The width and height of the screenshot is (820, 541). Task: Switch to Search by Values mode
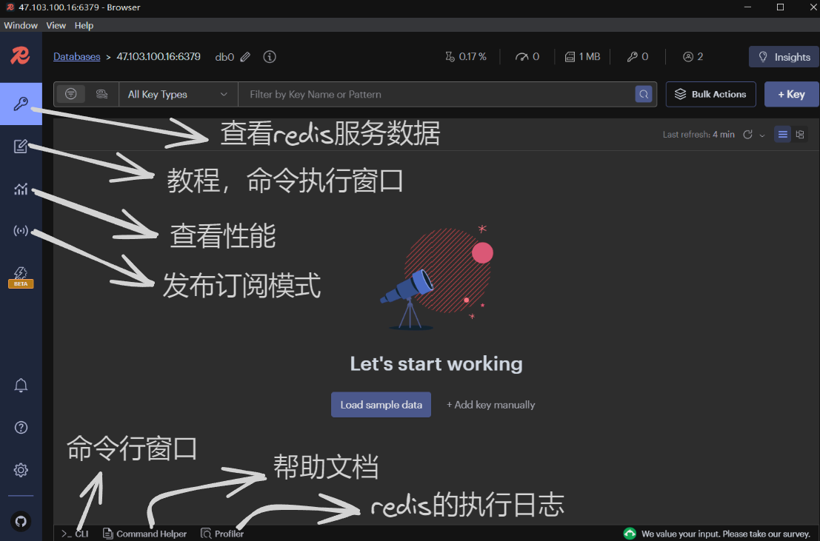pos(102,94)
